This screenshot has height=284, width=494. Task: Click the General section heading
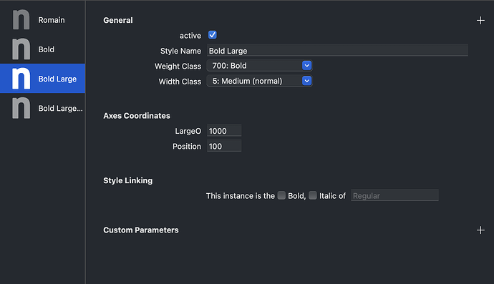(x=118, y=21)
